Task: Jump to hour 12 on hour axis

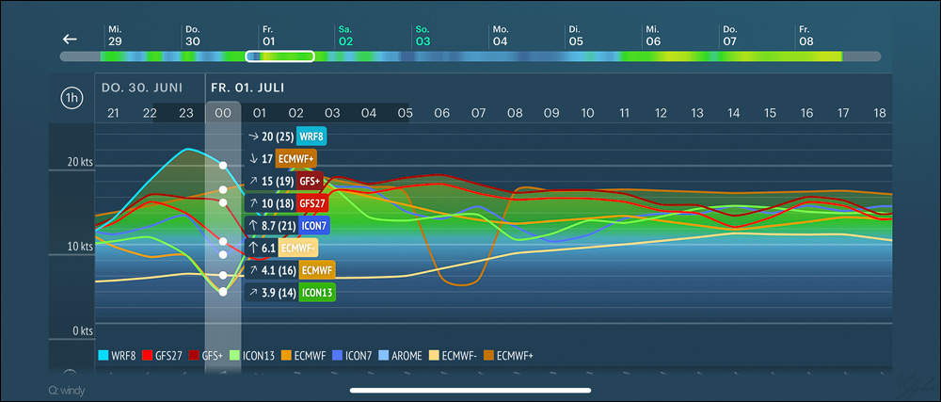Action: click(x=661, y=113)
